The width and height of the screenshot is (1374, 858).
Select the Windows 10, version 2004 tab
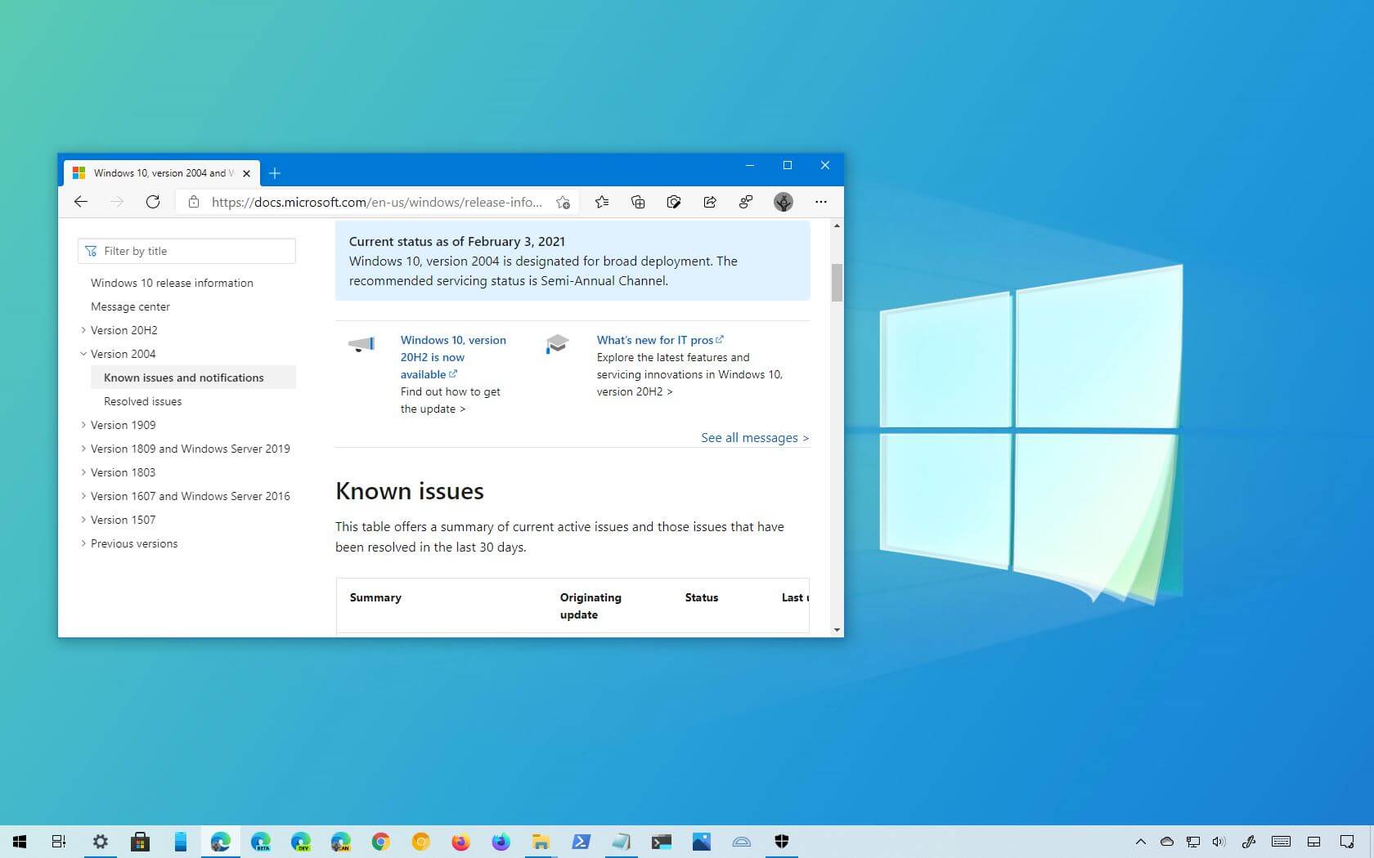click(162, 173)
